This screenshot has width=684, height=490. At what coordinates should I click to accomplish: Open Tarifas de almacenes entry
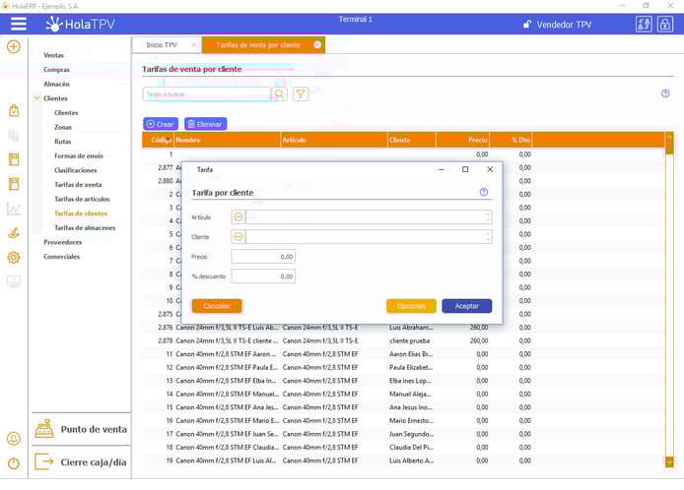pos(85,228)
